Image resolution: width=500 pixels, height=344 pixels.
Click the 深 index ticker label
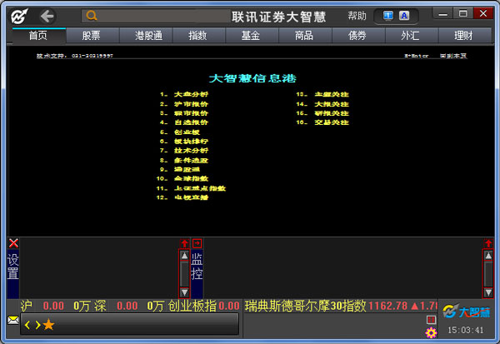[x=100, y=306]
